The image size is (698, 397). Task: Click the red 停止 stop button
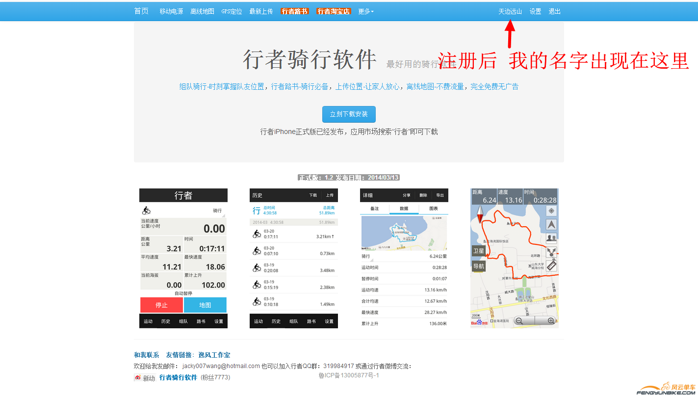(x=161, y=305)
